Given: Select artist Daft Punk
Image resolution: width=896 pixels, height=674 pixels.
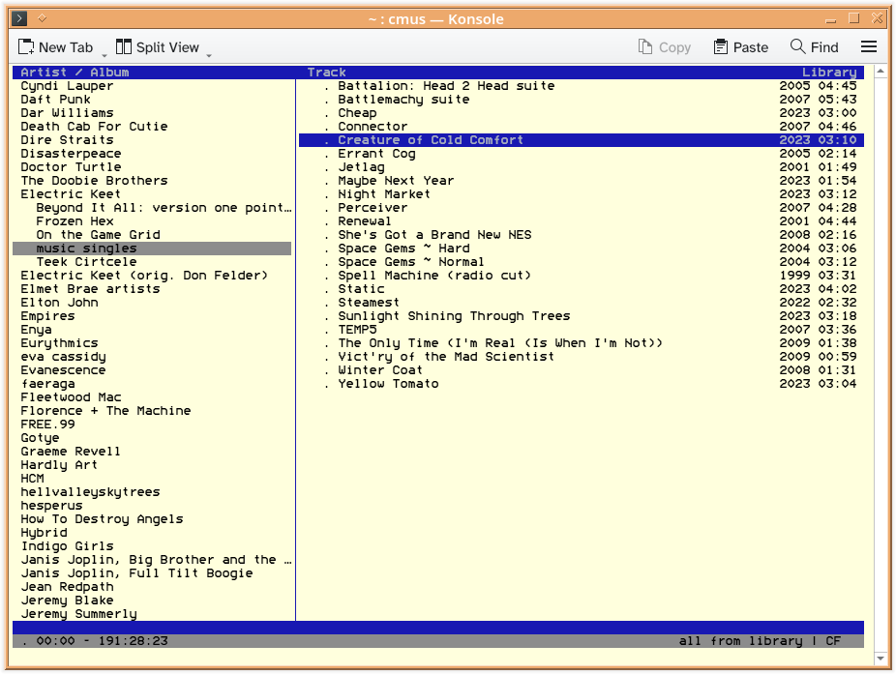Looking at the screenshot, I should coord(152,100).
